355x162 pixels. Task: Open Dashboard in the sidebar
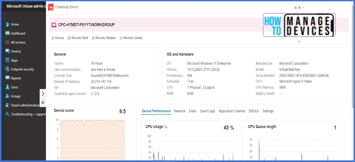tap(18, 33)
